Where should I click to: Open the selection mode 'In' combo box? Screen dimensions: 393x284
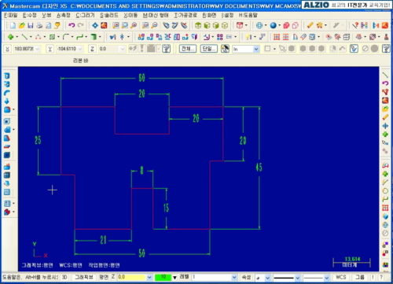246,49
